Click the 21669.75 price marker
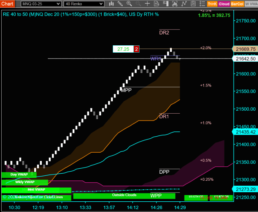 245,49
